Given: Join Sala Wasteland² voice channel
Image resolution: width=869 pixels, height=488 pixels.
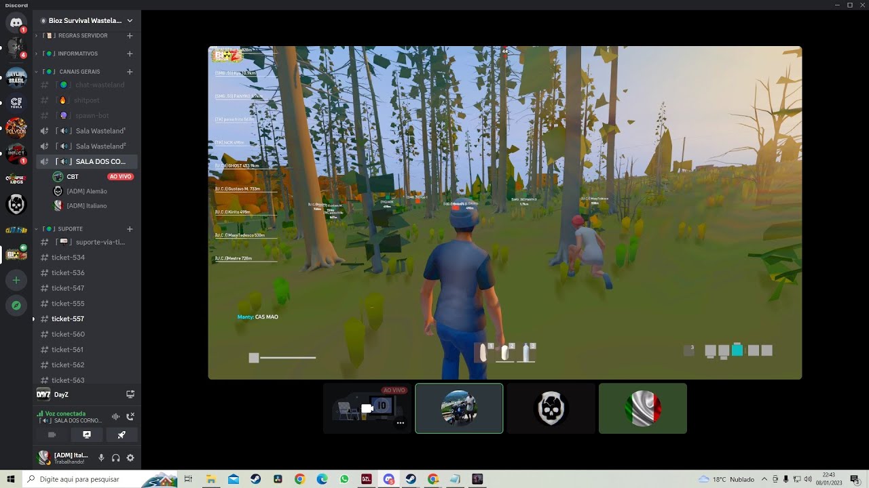Looking at the screenshot, I should [87, 146].
